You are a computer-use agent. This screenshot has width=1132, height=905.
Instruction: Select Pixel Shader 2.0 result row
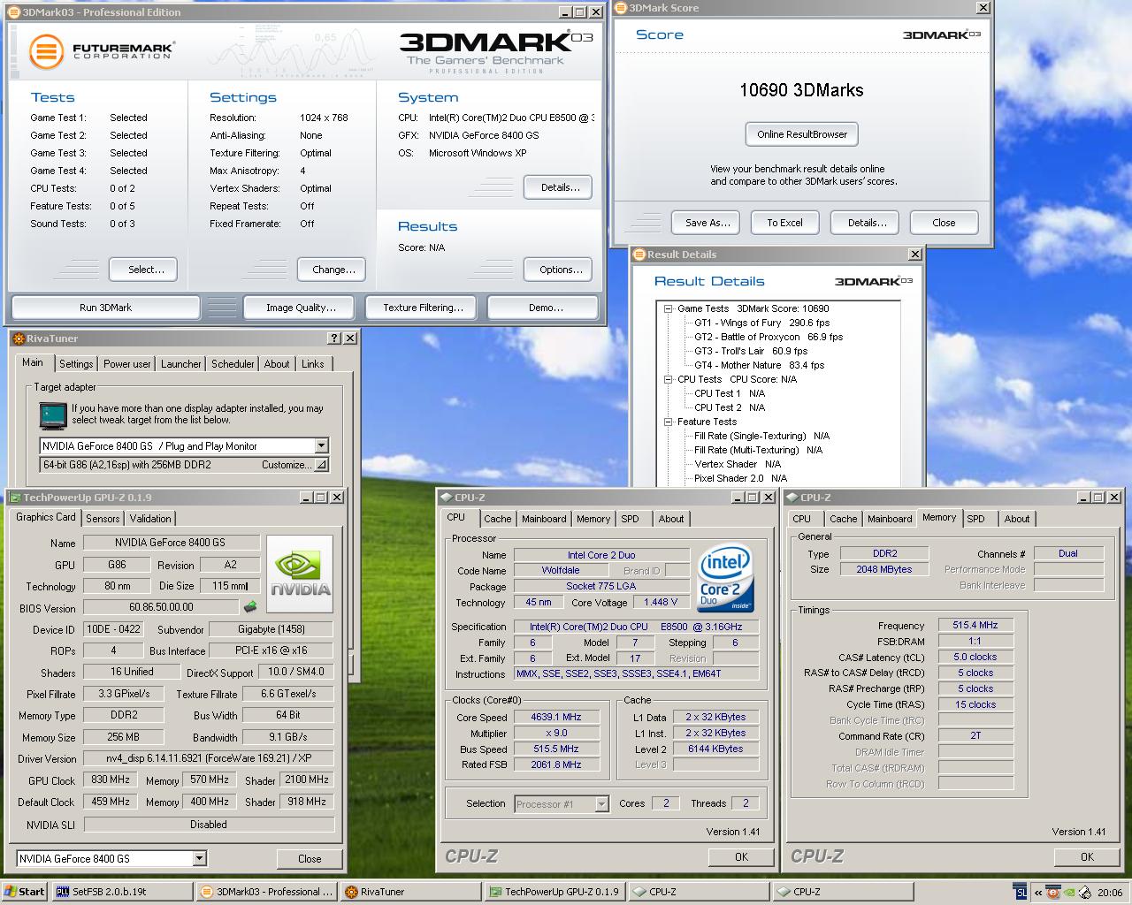(740, 478)
